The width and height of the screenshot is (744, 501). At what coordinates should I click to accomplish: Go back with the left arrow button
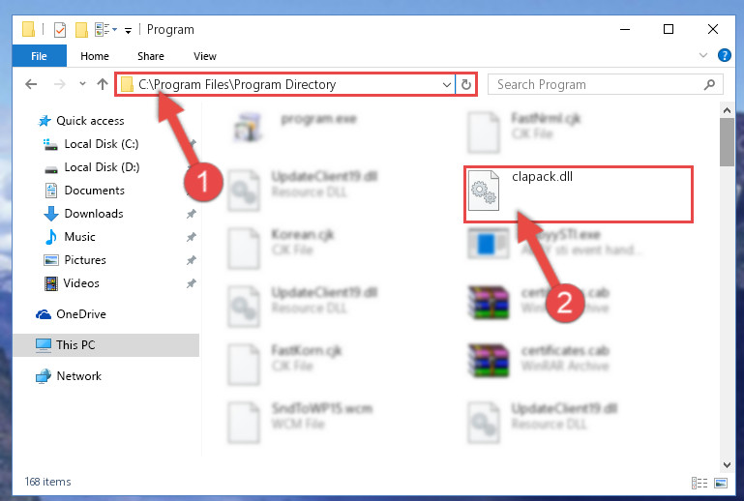point(31,84)
